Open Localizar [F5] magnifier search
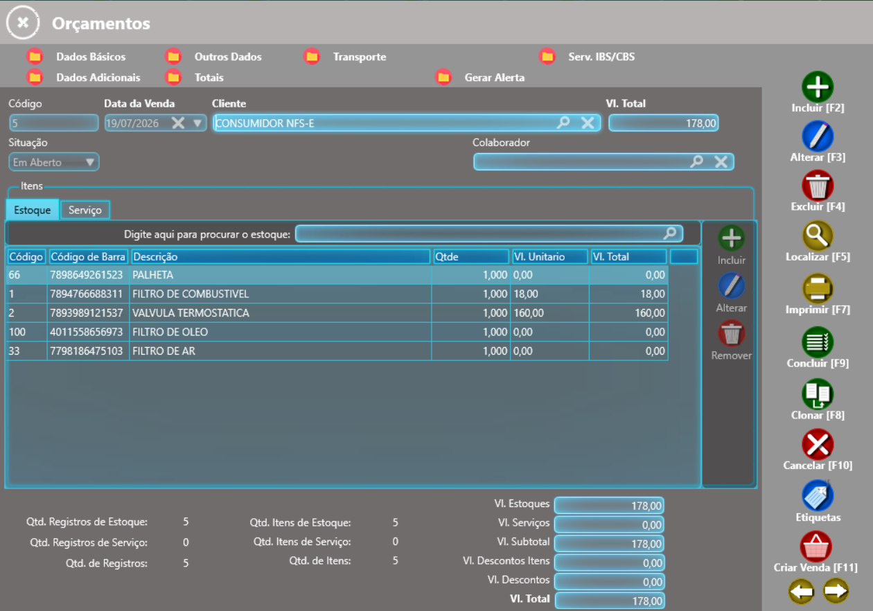The height and width of the screenshot is (611, 873). [x=818, y=236]
